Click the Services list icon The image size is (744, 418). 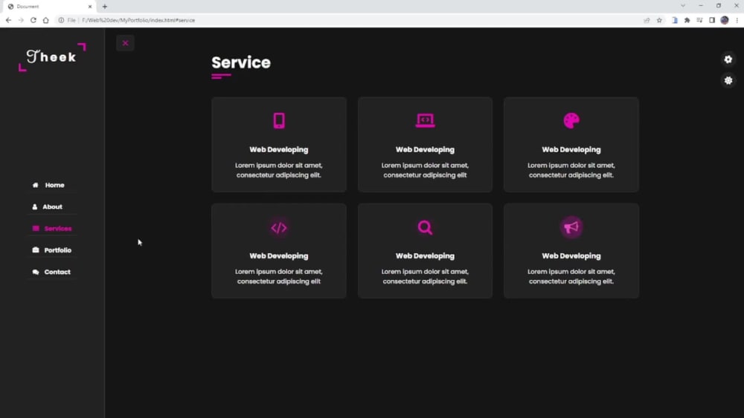pyautogui.click(x=36, y=228)
